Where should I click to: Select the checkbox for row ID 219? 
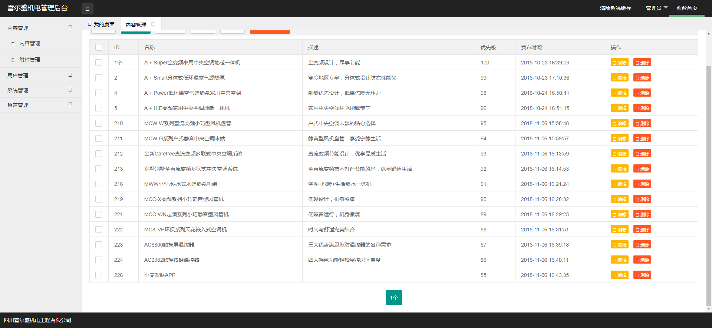click(99, 199)
